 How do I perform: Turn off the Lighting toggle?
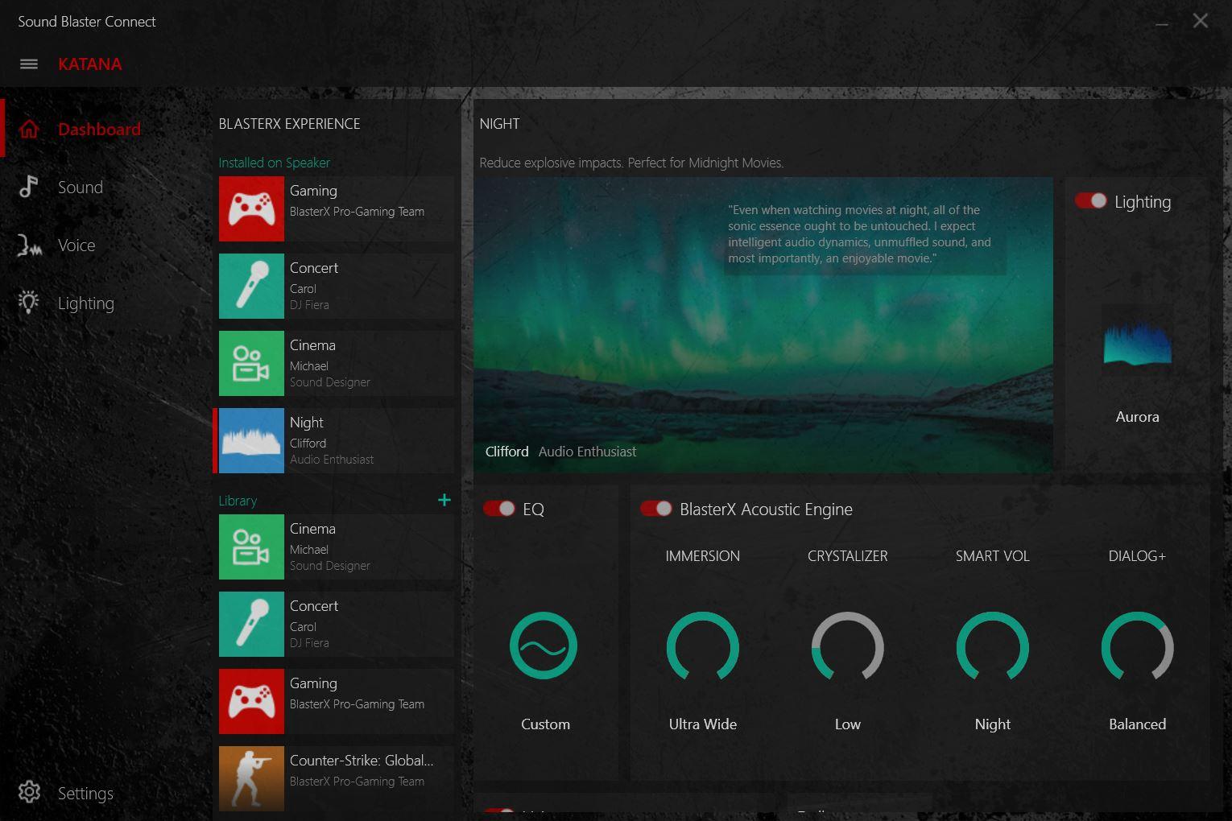(1091, 201)
